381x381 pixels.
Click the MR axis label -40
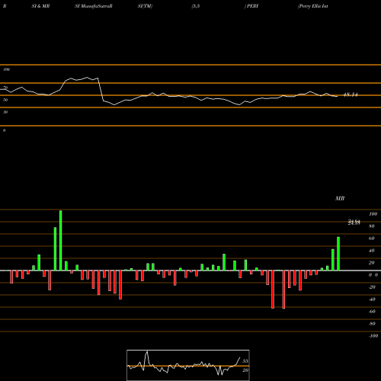tap(372, 299)
